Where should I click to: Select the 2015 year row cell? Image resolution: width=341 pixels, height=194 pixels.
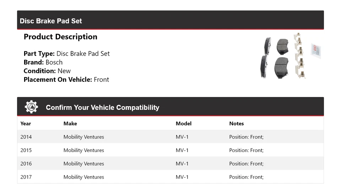pyautogui.click(x=26, y=150)
